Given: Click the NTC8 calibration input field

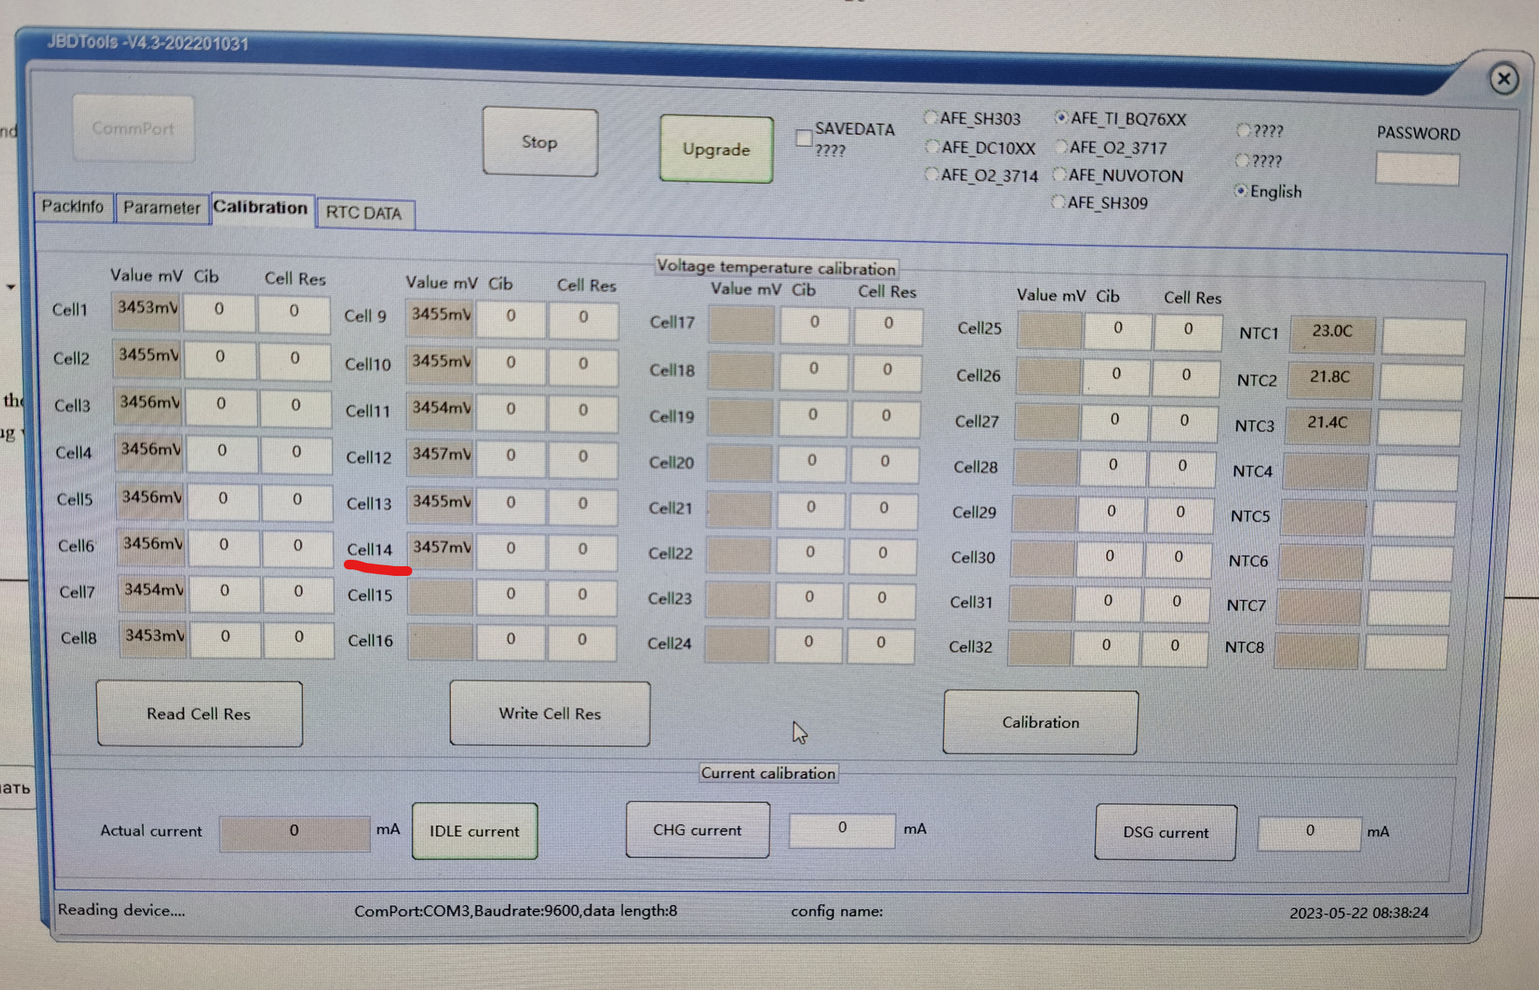Looking at the screenshot, I should coord(1406,651).
